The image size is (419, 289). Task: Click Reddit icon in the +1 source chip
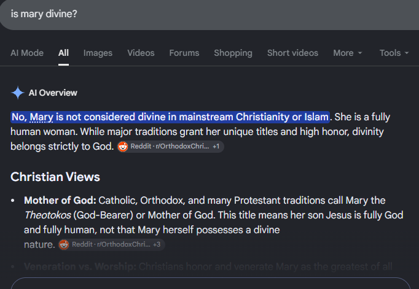[123, 147]
